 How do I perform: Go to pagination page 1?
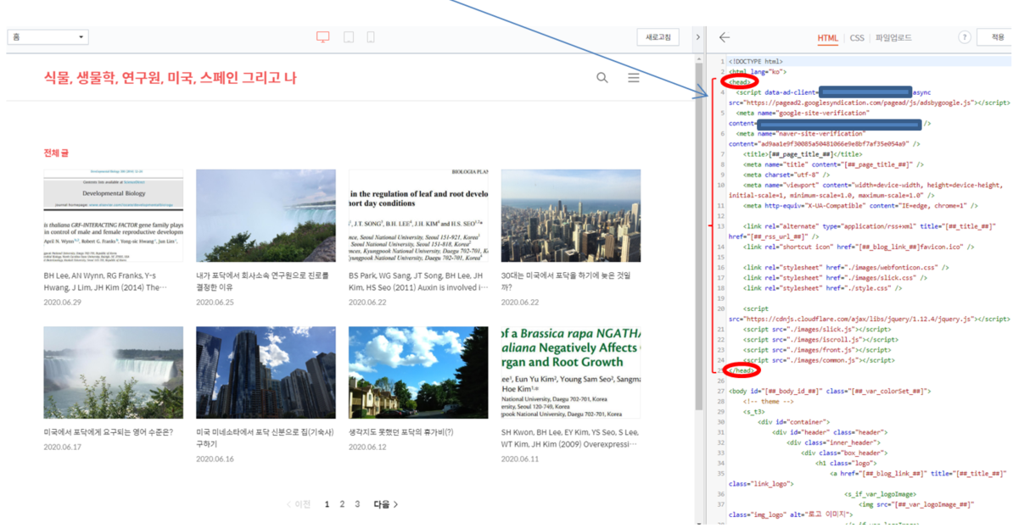coord(327,505)
